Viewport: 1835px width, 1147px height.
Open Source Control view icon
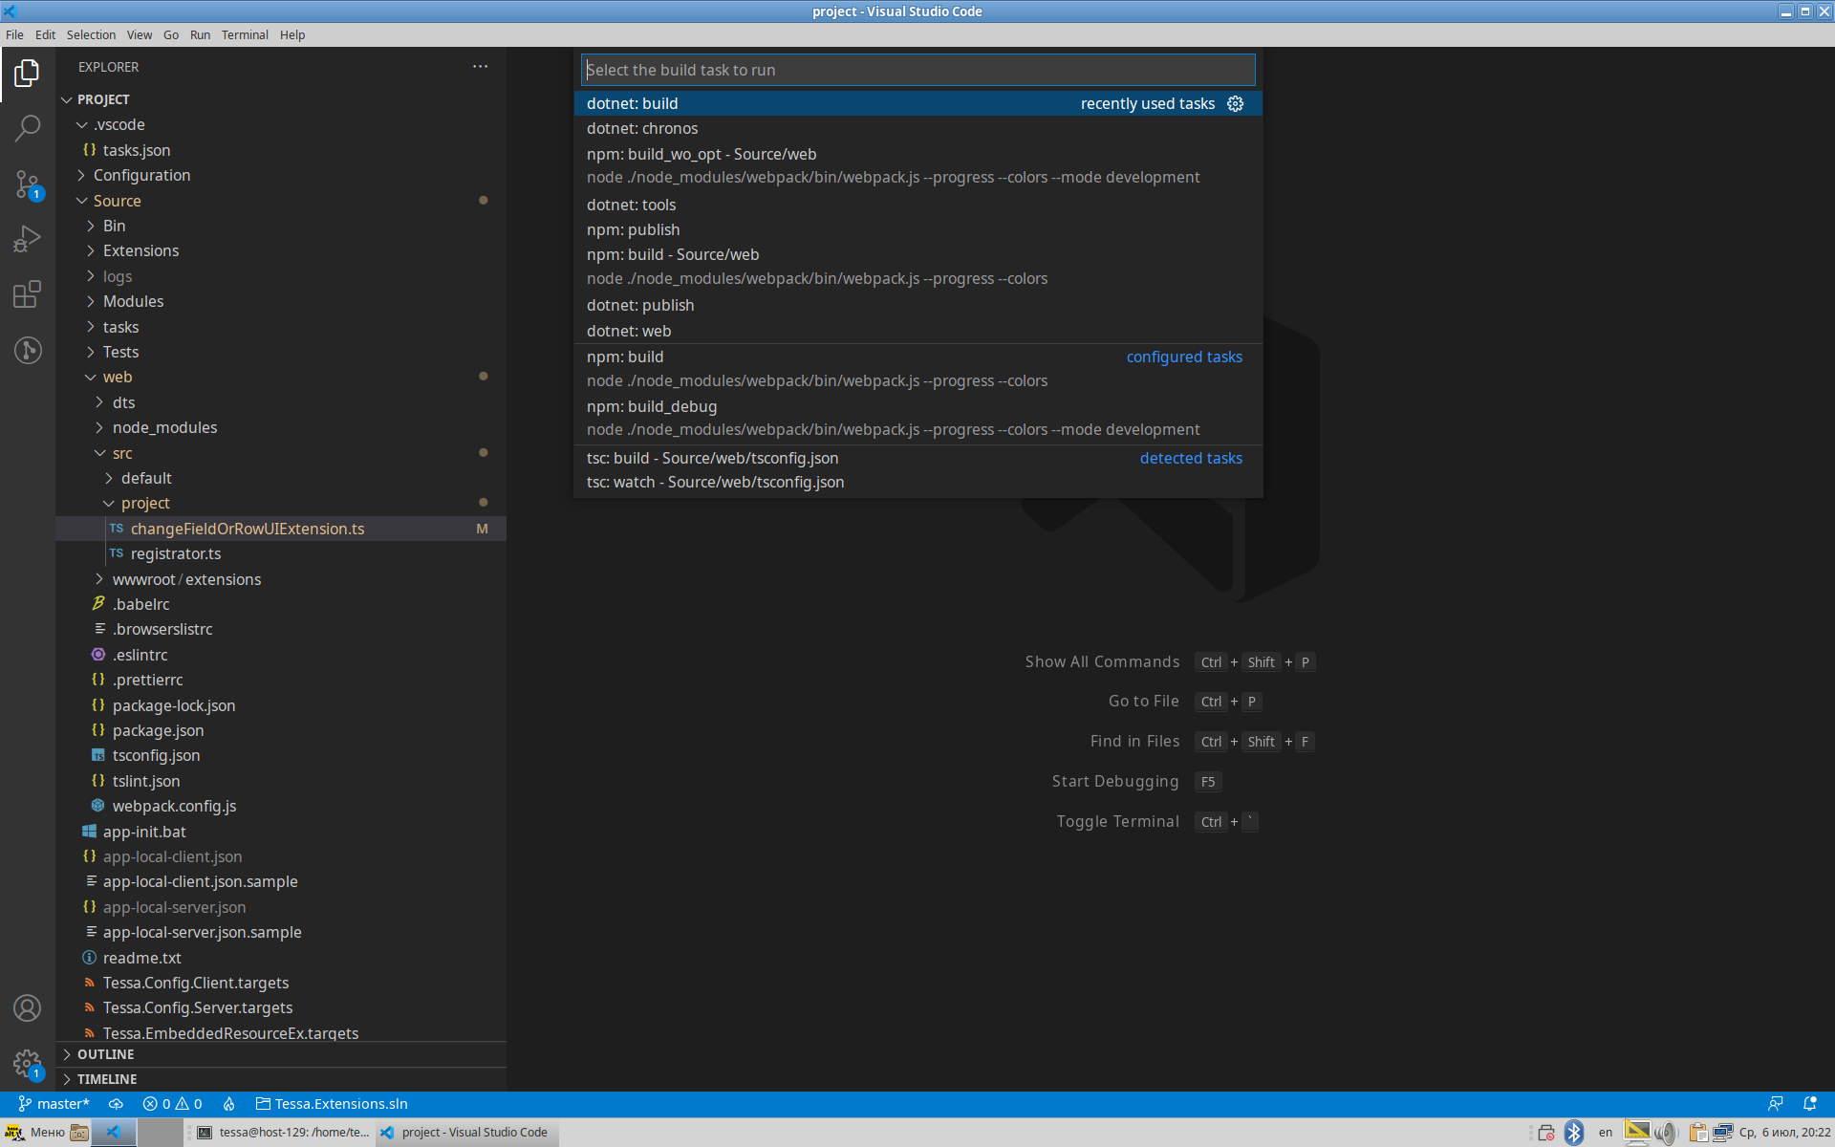pos(28,184)
